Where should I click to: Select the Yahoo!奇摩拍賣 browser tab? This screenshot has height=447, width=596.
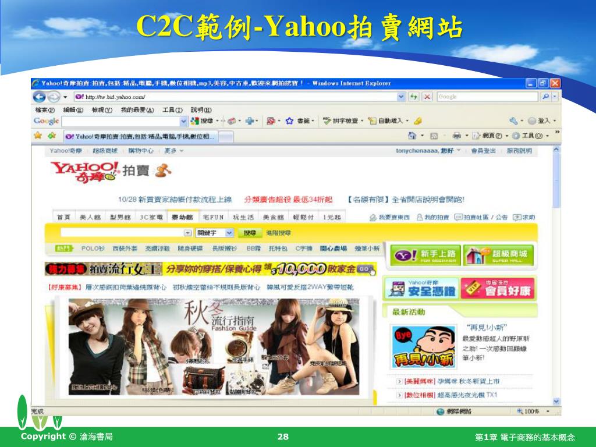click(x=140, y=136)
